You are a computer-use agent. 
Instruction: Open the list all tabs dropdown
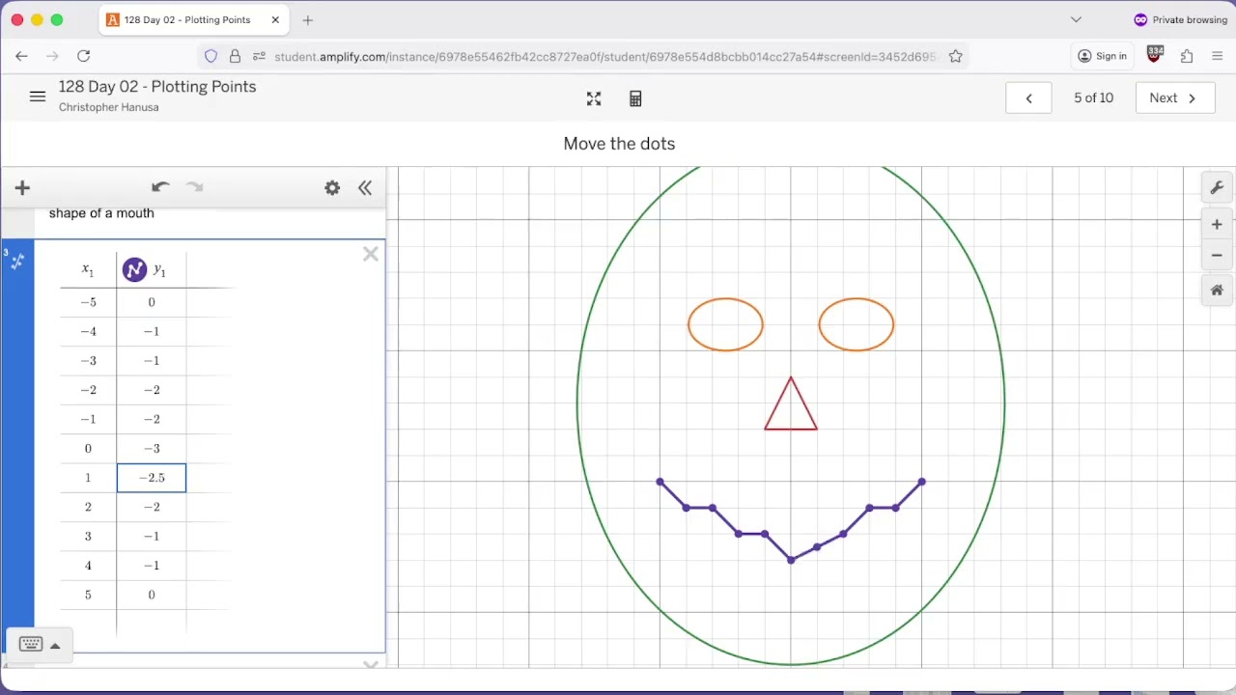(1077, 19)
